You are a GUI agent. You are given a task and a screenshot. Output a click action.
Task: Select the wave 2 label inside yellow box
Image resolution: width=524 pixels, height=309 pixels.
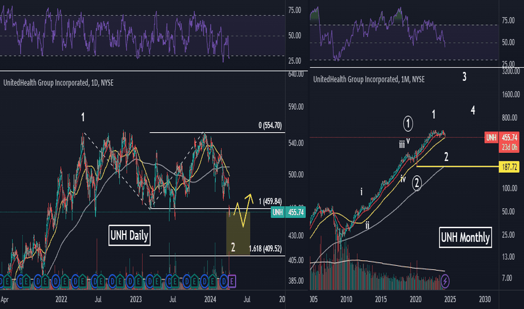click(233, 247)
